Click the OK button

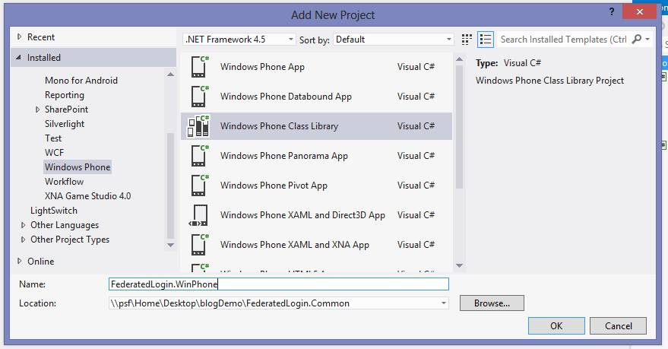pyautogui.click(x=556, y=326)
